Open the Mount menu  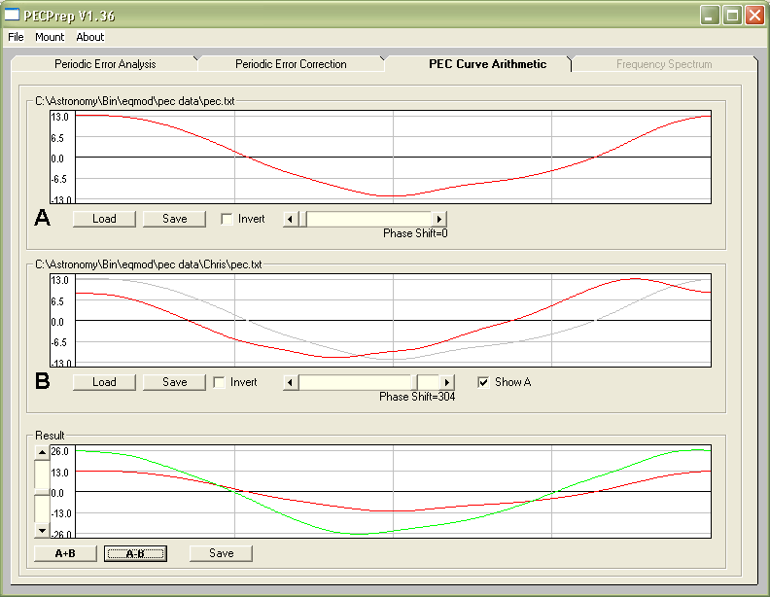[x=50, y=37]
